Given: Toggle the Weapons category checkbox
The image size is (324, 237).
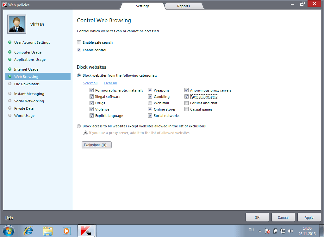Looking at the screenshot, I should 150,90.
